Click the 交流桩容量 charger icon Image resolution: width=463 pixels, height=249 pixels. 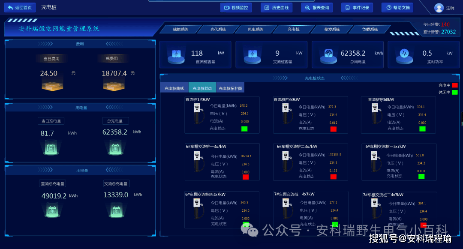click(x=253, y=55)
